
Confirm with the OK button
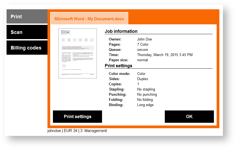coord(189,116)
